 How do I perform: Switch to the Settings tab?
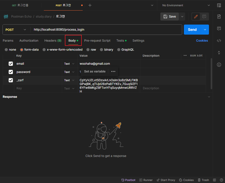coord(138,41)
